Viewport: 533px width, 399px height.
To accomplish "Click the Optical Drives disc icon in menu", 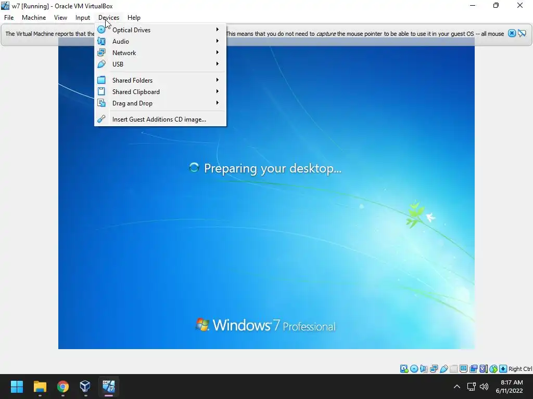I will tap(101, 30).
